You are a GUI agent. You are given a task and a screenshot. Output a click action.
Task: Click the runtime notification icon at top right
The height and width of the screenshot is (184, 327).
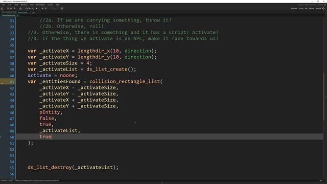(325, 5)
